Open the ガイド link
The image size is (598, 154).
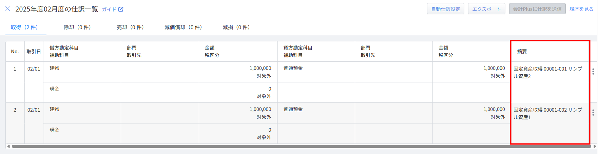tap(109, 9)
